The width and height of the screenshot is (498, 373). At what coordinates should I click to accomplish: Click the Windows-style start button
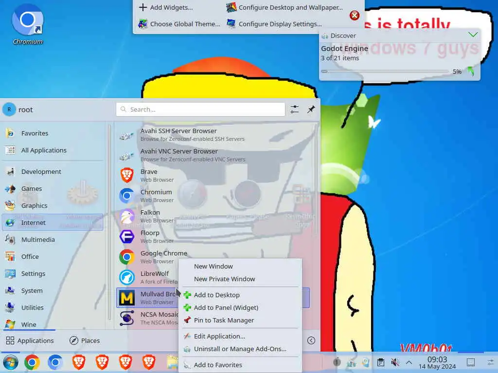click(11, 362)
